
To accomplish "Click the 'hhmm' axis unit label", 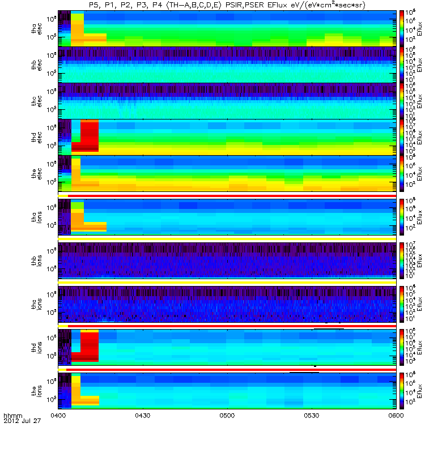I will (12, 416).
